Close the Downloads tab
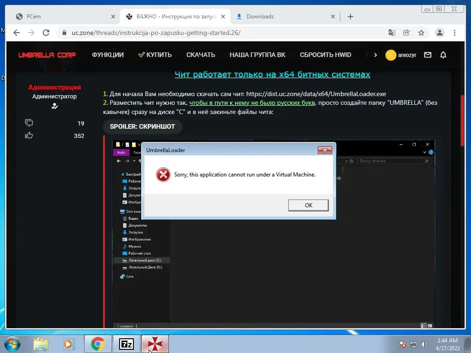The image size is (471, 353). pos(333,17)
